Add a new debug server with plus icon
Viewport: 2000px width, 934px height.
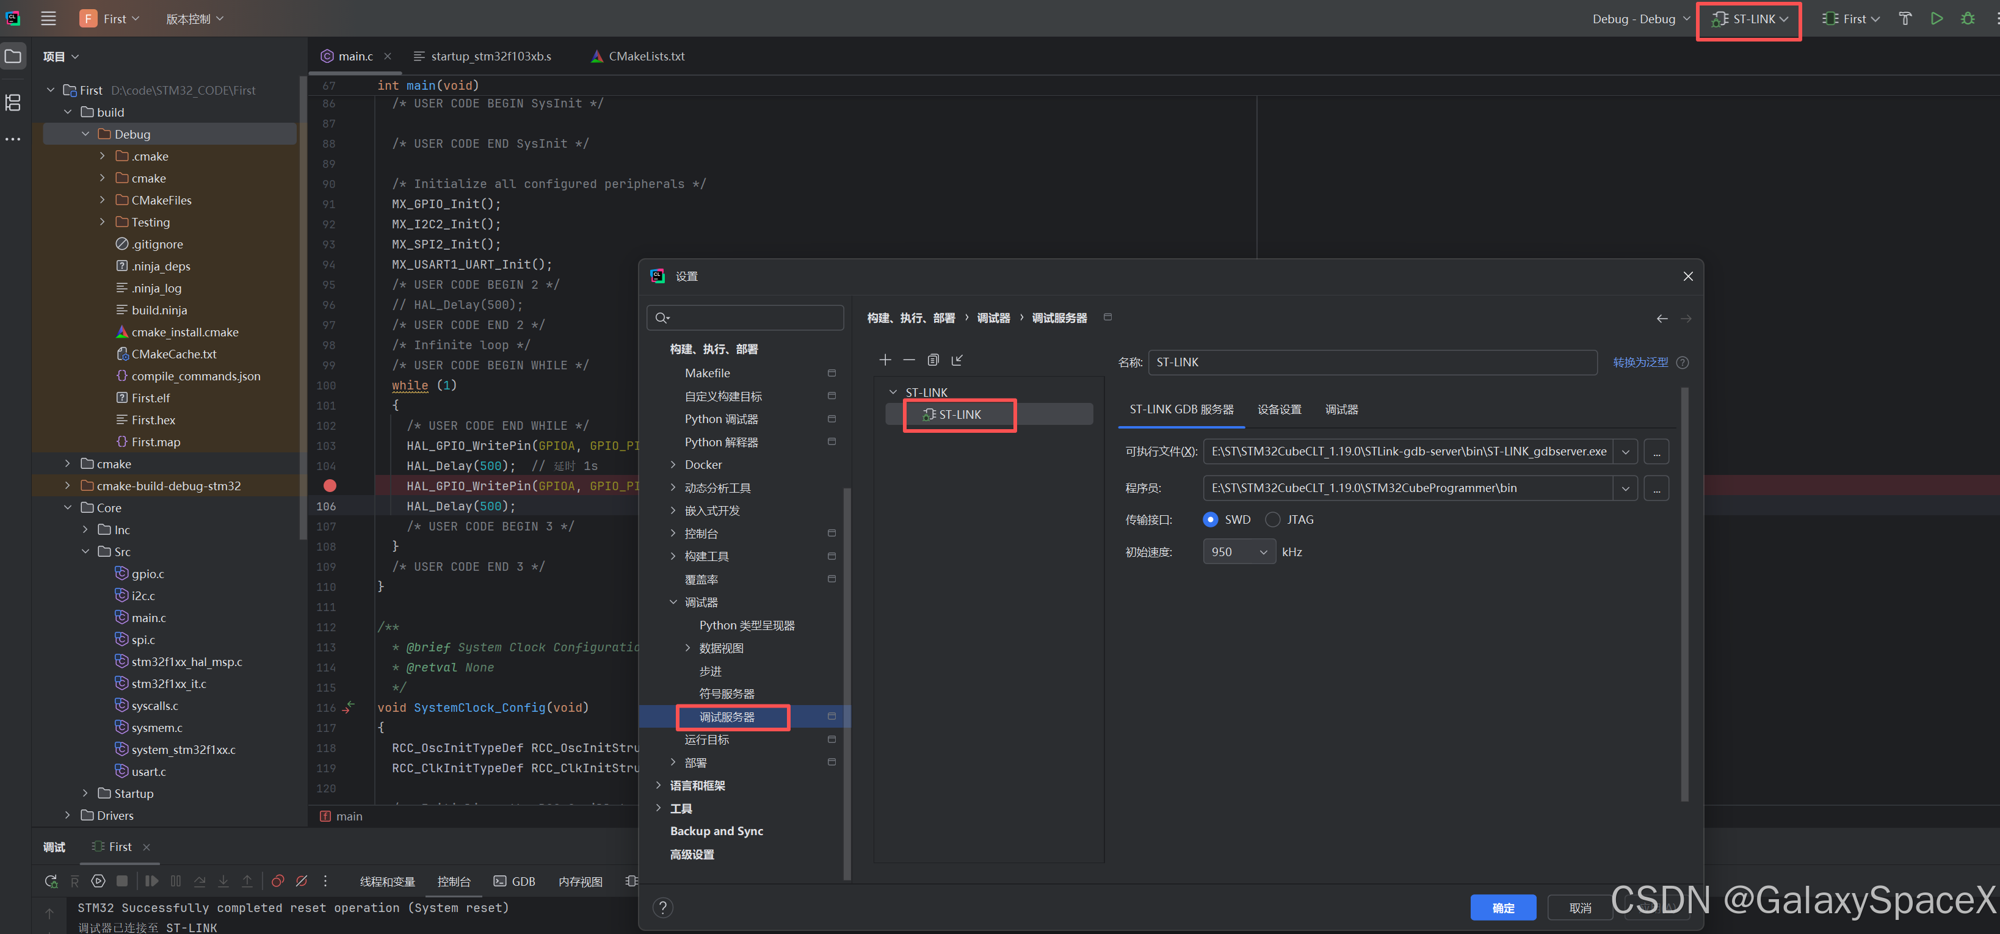pyautogui.click(x=885, y=360)
